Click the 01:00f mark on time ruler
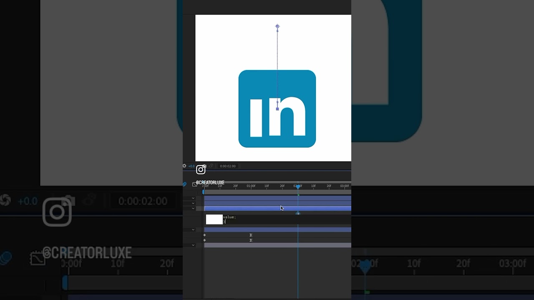This screenshot has width=534, height=300. point(251,186)
